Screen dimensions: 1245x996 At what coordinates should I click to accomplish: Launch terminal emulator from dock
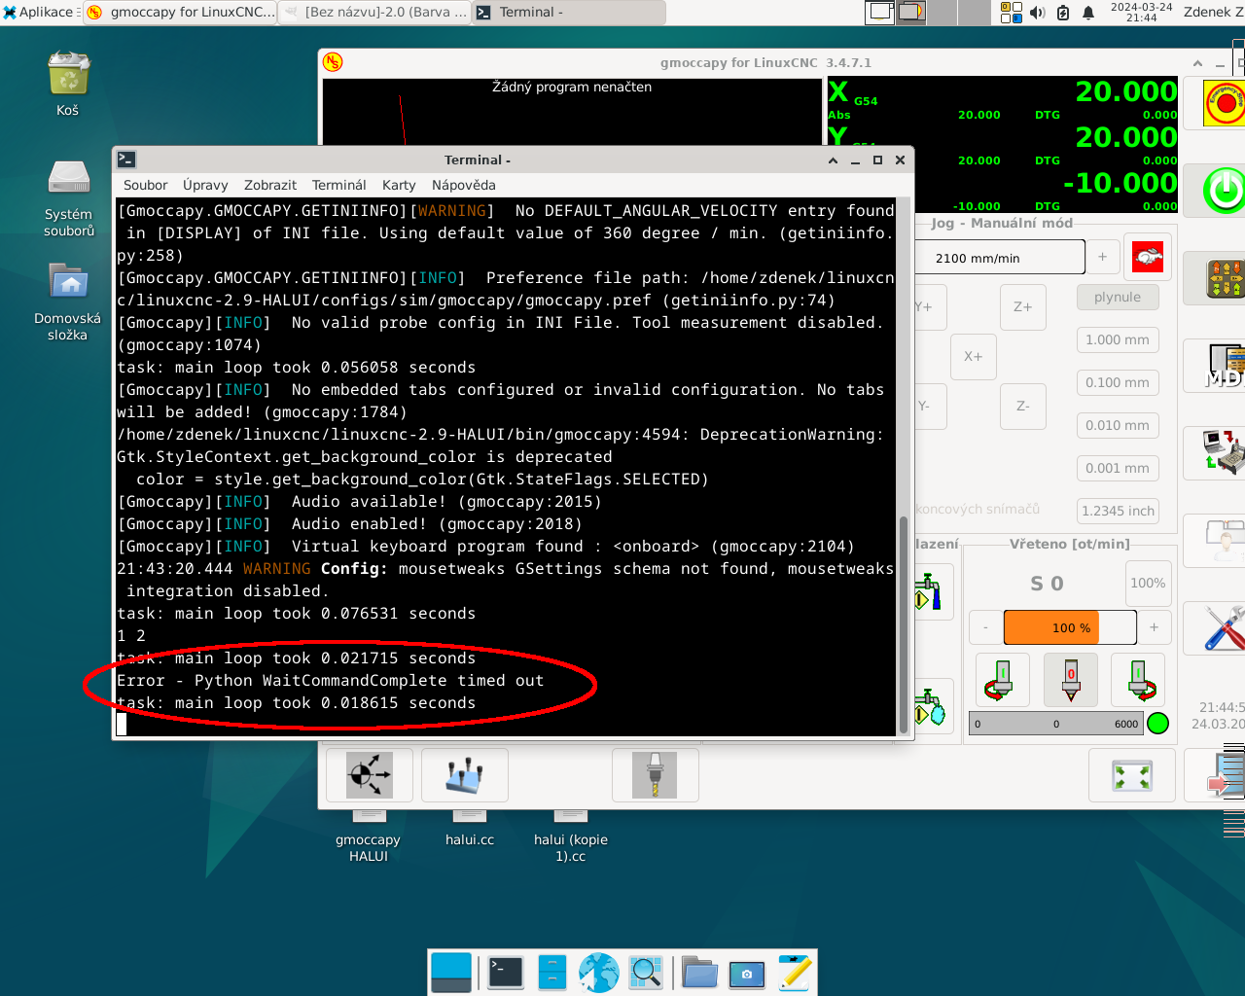pyautogui.click(x=506, y=972)
